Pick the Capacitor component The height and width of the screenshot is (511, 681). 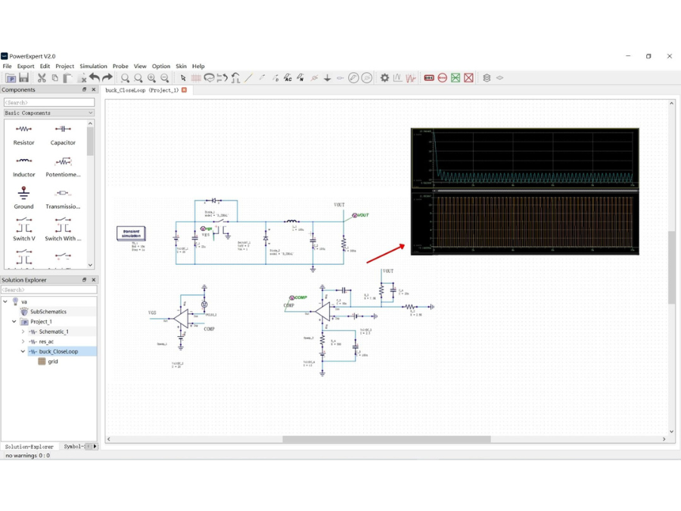[x=63, y=134]
